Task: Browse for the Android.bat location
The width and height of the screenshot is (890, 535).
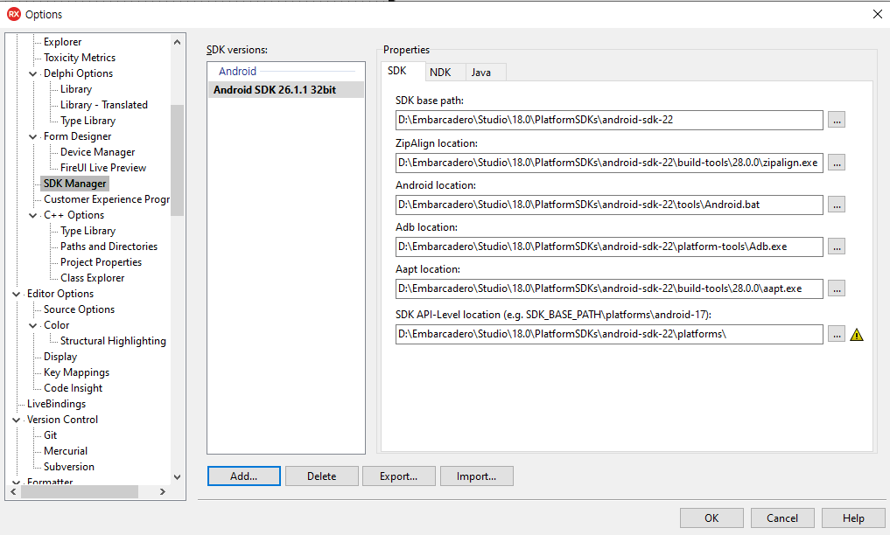Action: coord(836,205)
